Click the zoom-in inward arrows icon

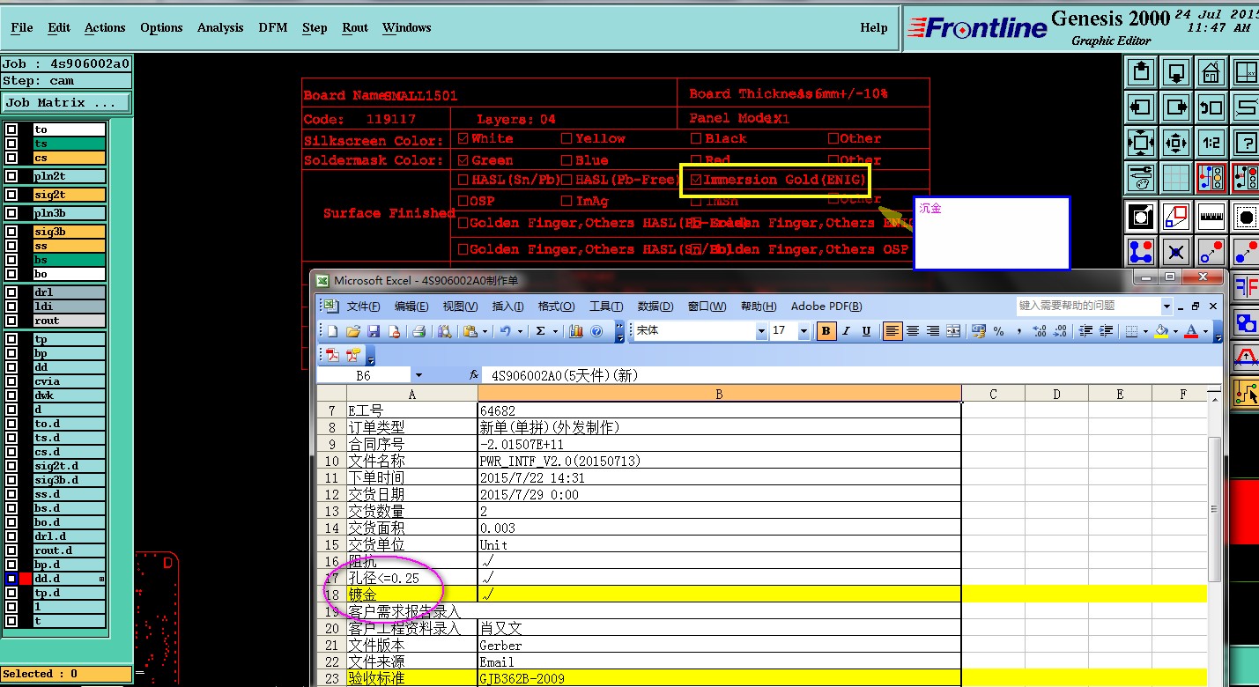pyautogui.click(x=1176, y=143)
